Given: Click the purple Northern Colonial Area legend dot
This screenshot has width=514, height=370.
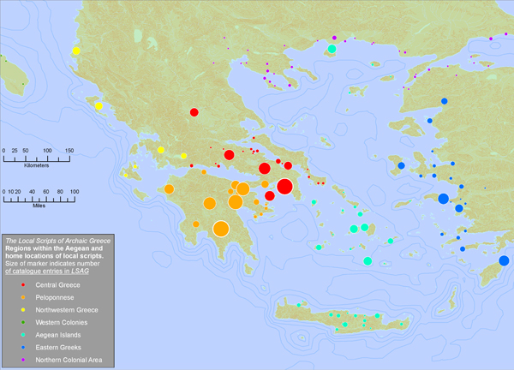Looking at the screenshot, I should [x=23, y=360].
